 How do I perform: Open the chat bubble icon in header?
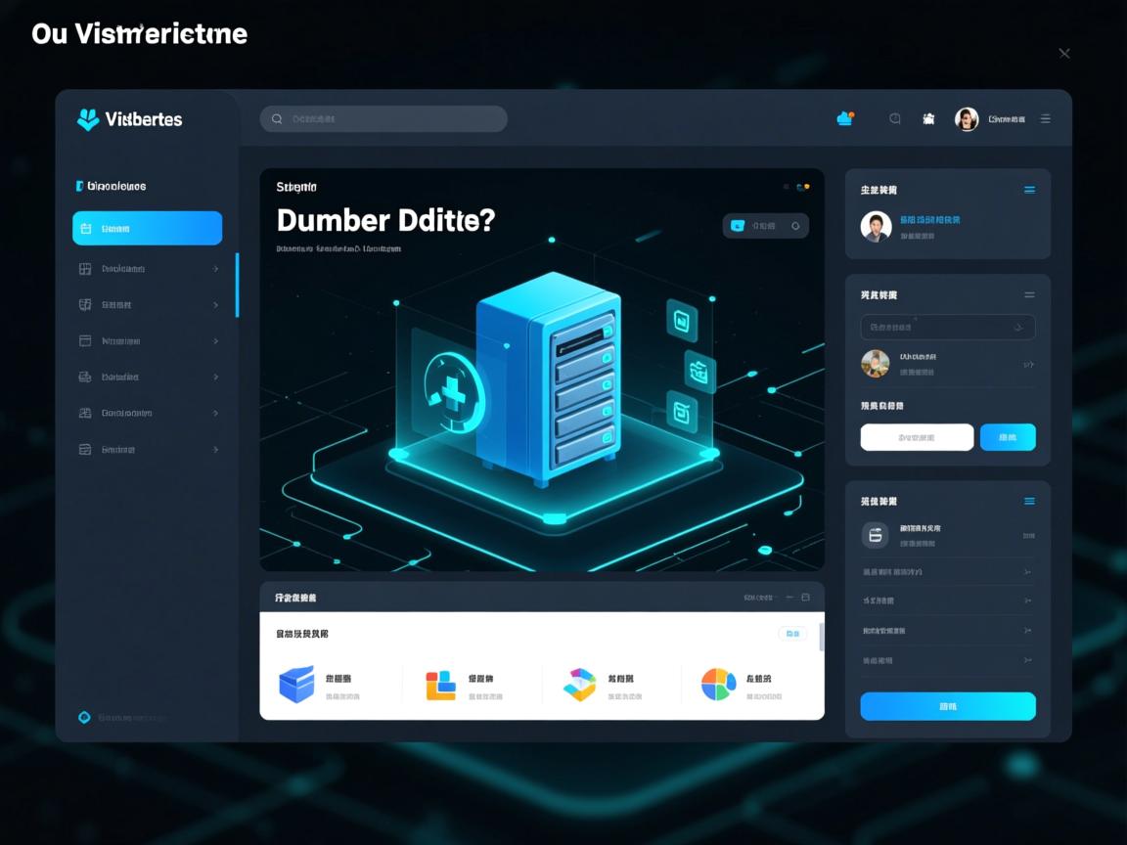[894, 118]
